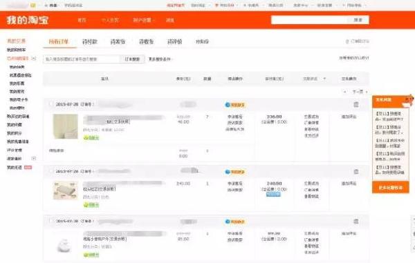Open the shopping cart in the top bar
Viewport: 415px width, 263px height.
click(225, 6)
